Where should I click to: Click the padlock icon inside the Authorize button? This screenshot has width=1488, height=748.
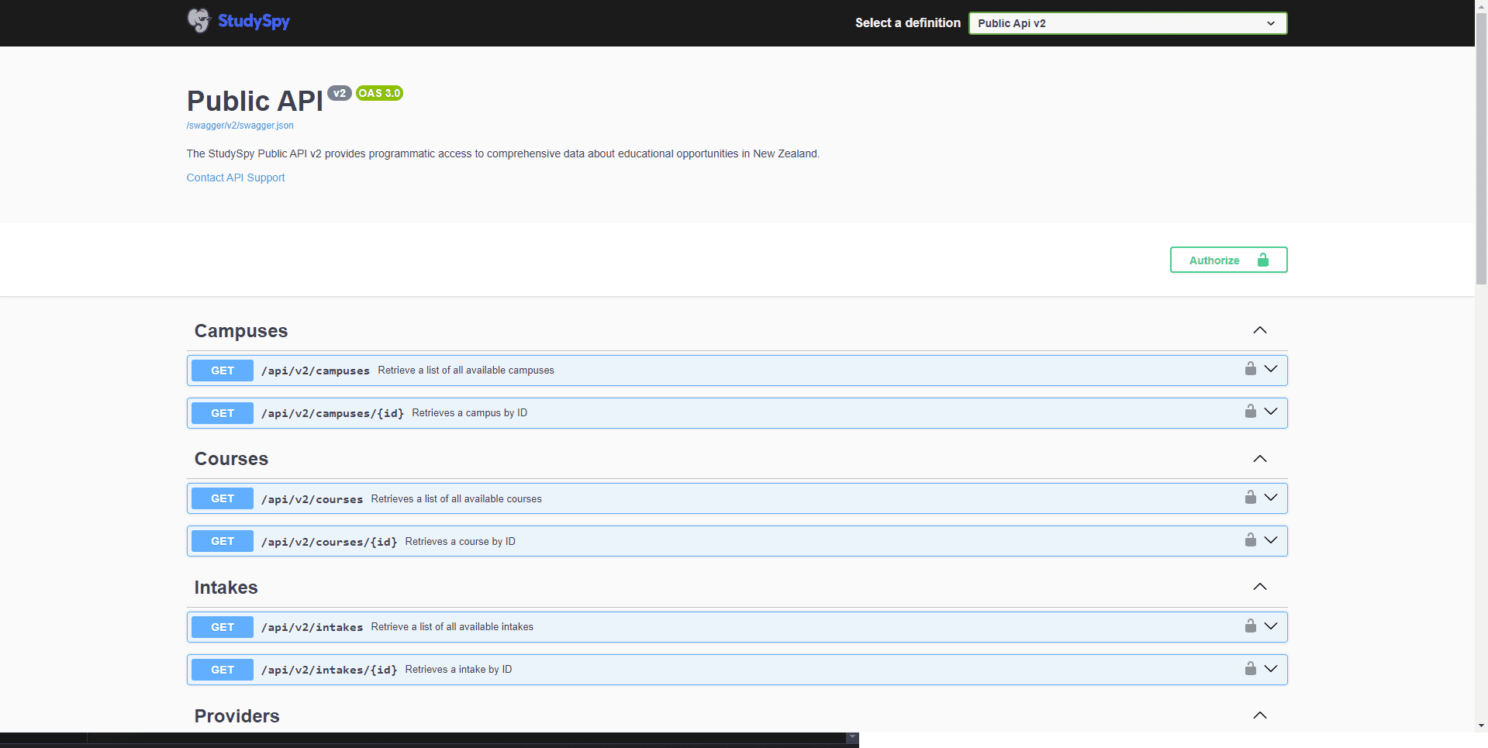pos(1264,260)
